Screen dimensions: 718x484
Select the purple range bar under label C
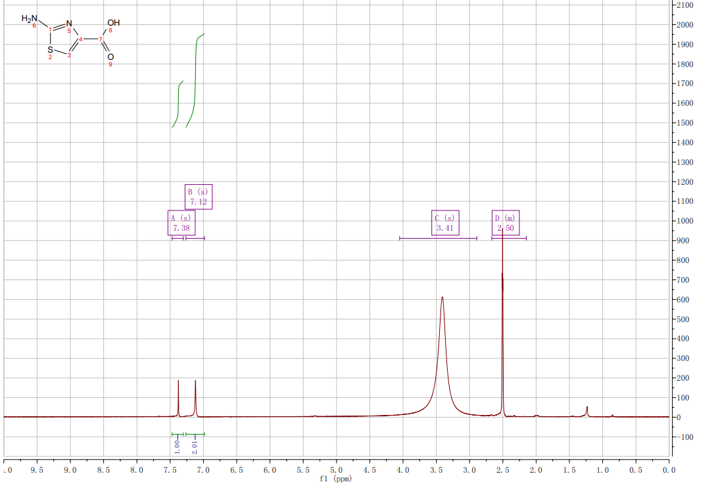438,238
